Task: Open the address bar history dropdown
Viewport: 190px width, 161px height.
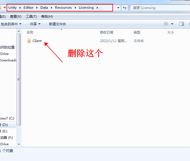Action: [x=118, y=8]
